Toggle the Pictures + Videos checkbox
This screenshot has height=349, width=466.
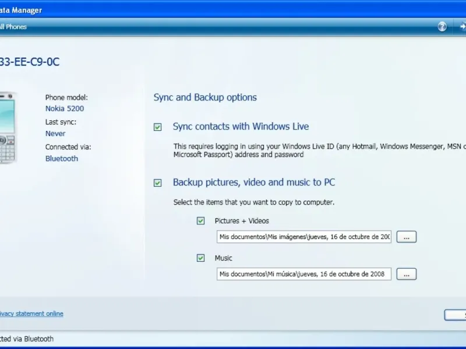tap(200, 221)
